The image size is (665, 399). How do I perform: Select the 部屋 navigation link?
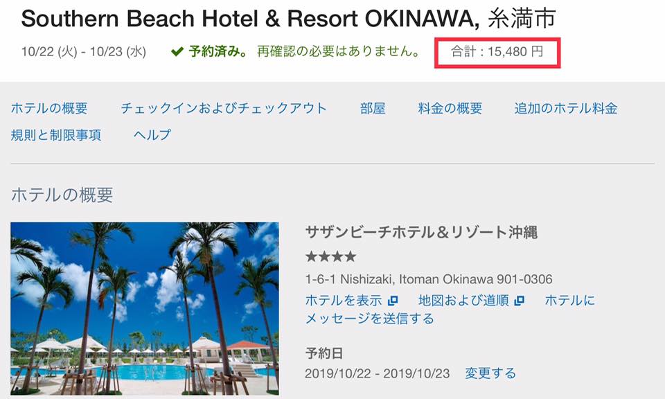coord(373,108)
